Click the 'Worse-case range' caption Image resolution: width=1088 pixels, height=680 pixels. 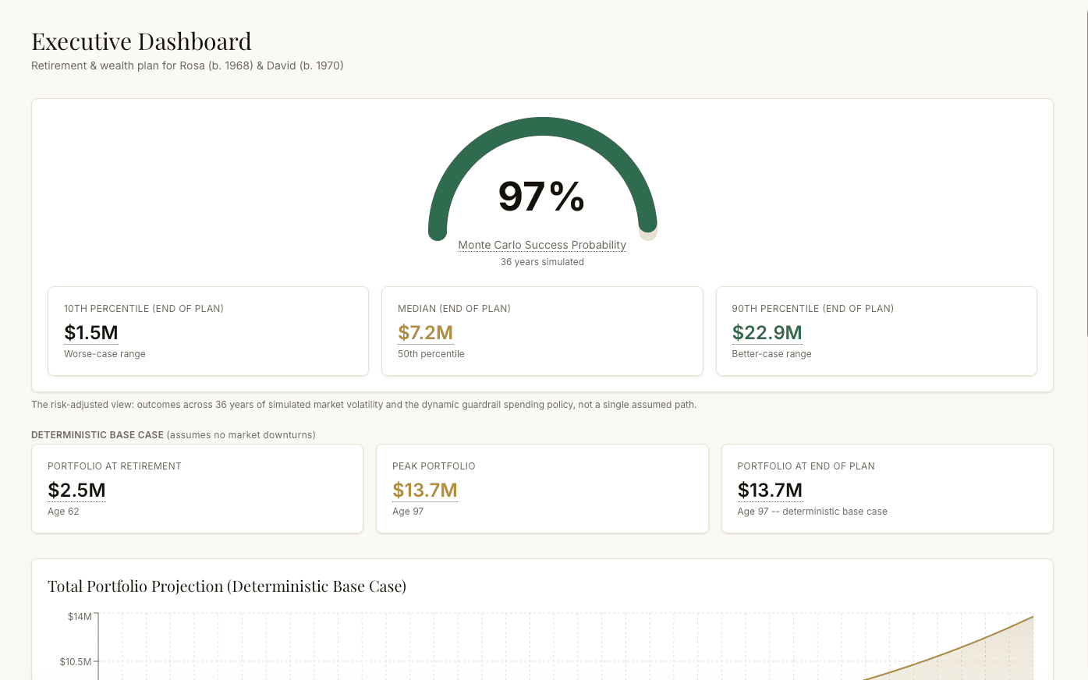pos(105,354)
